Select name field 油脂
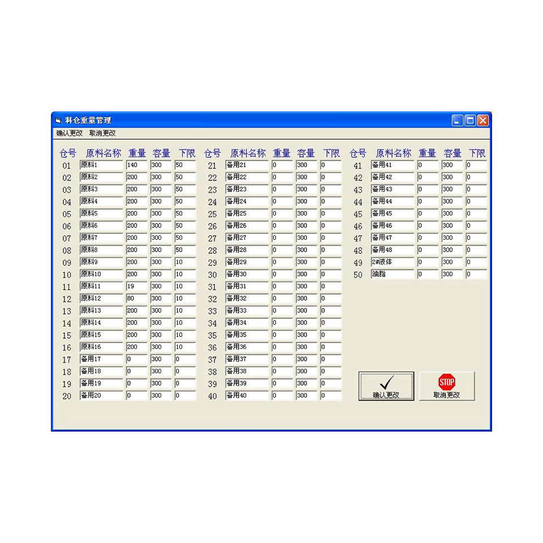This screenshot has height=543, width=543. tap(393, 274)
